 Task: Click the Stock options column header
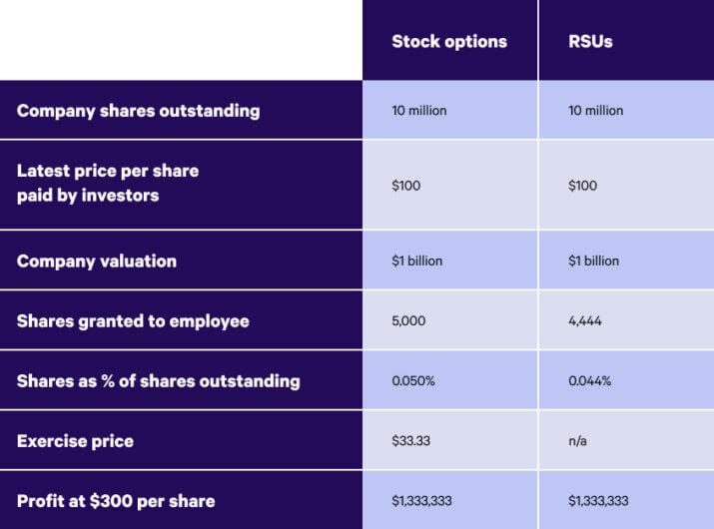coord(449,42)
